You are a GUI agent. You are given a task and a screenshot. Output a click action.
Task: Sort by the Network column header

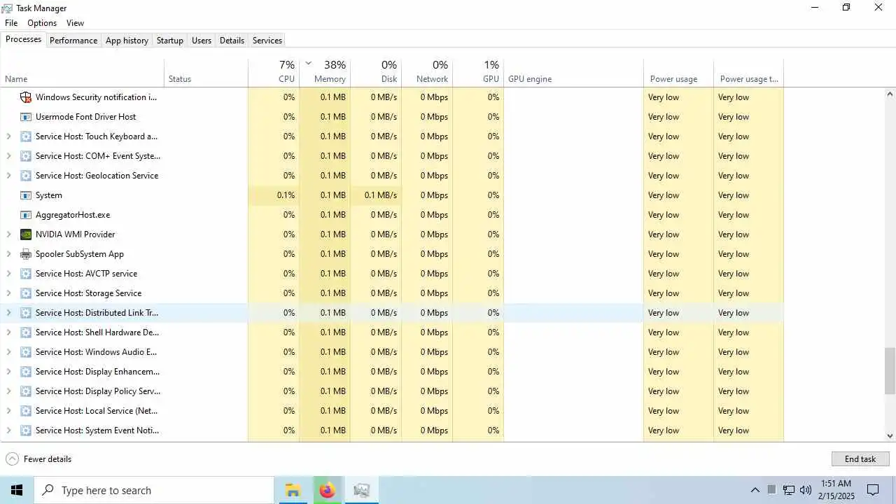point(427,72)
